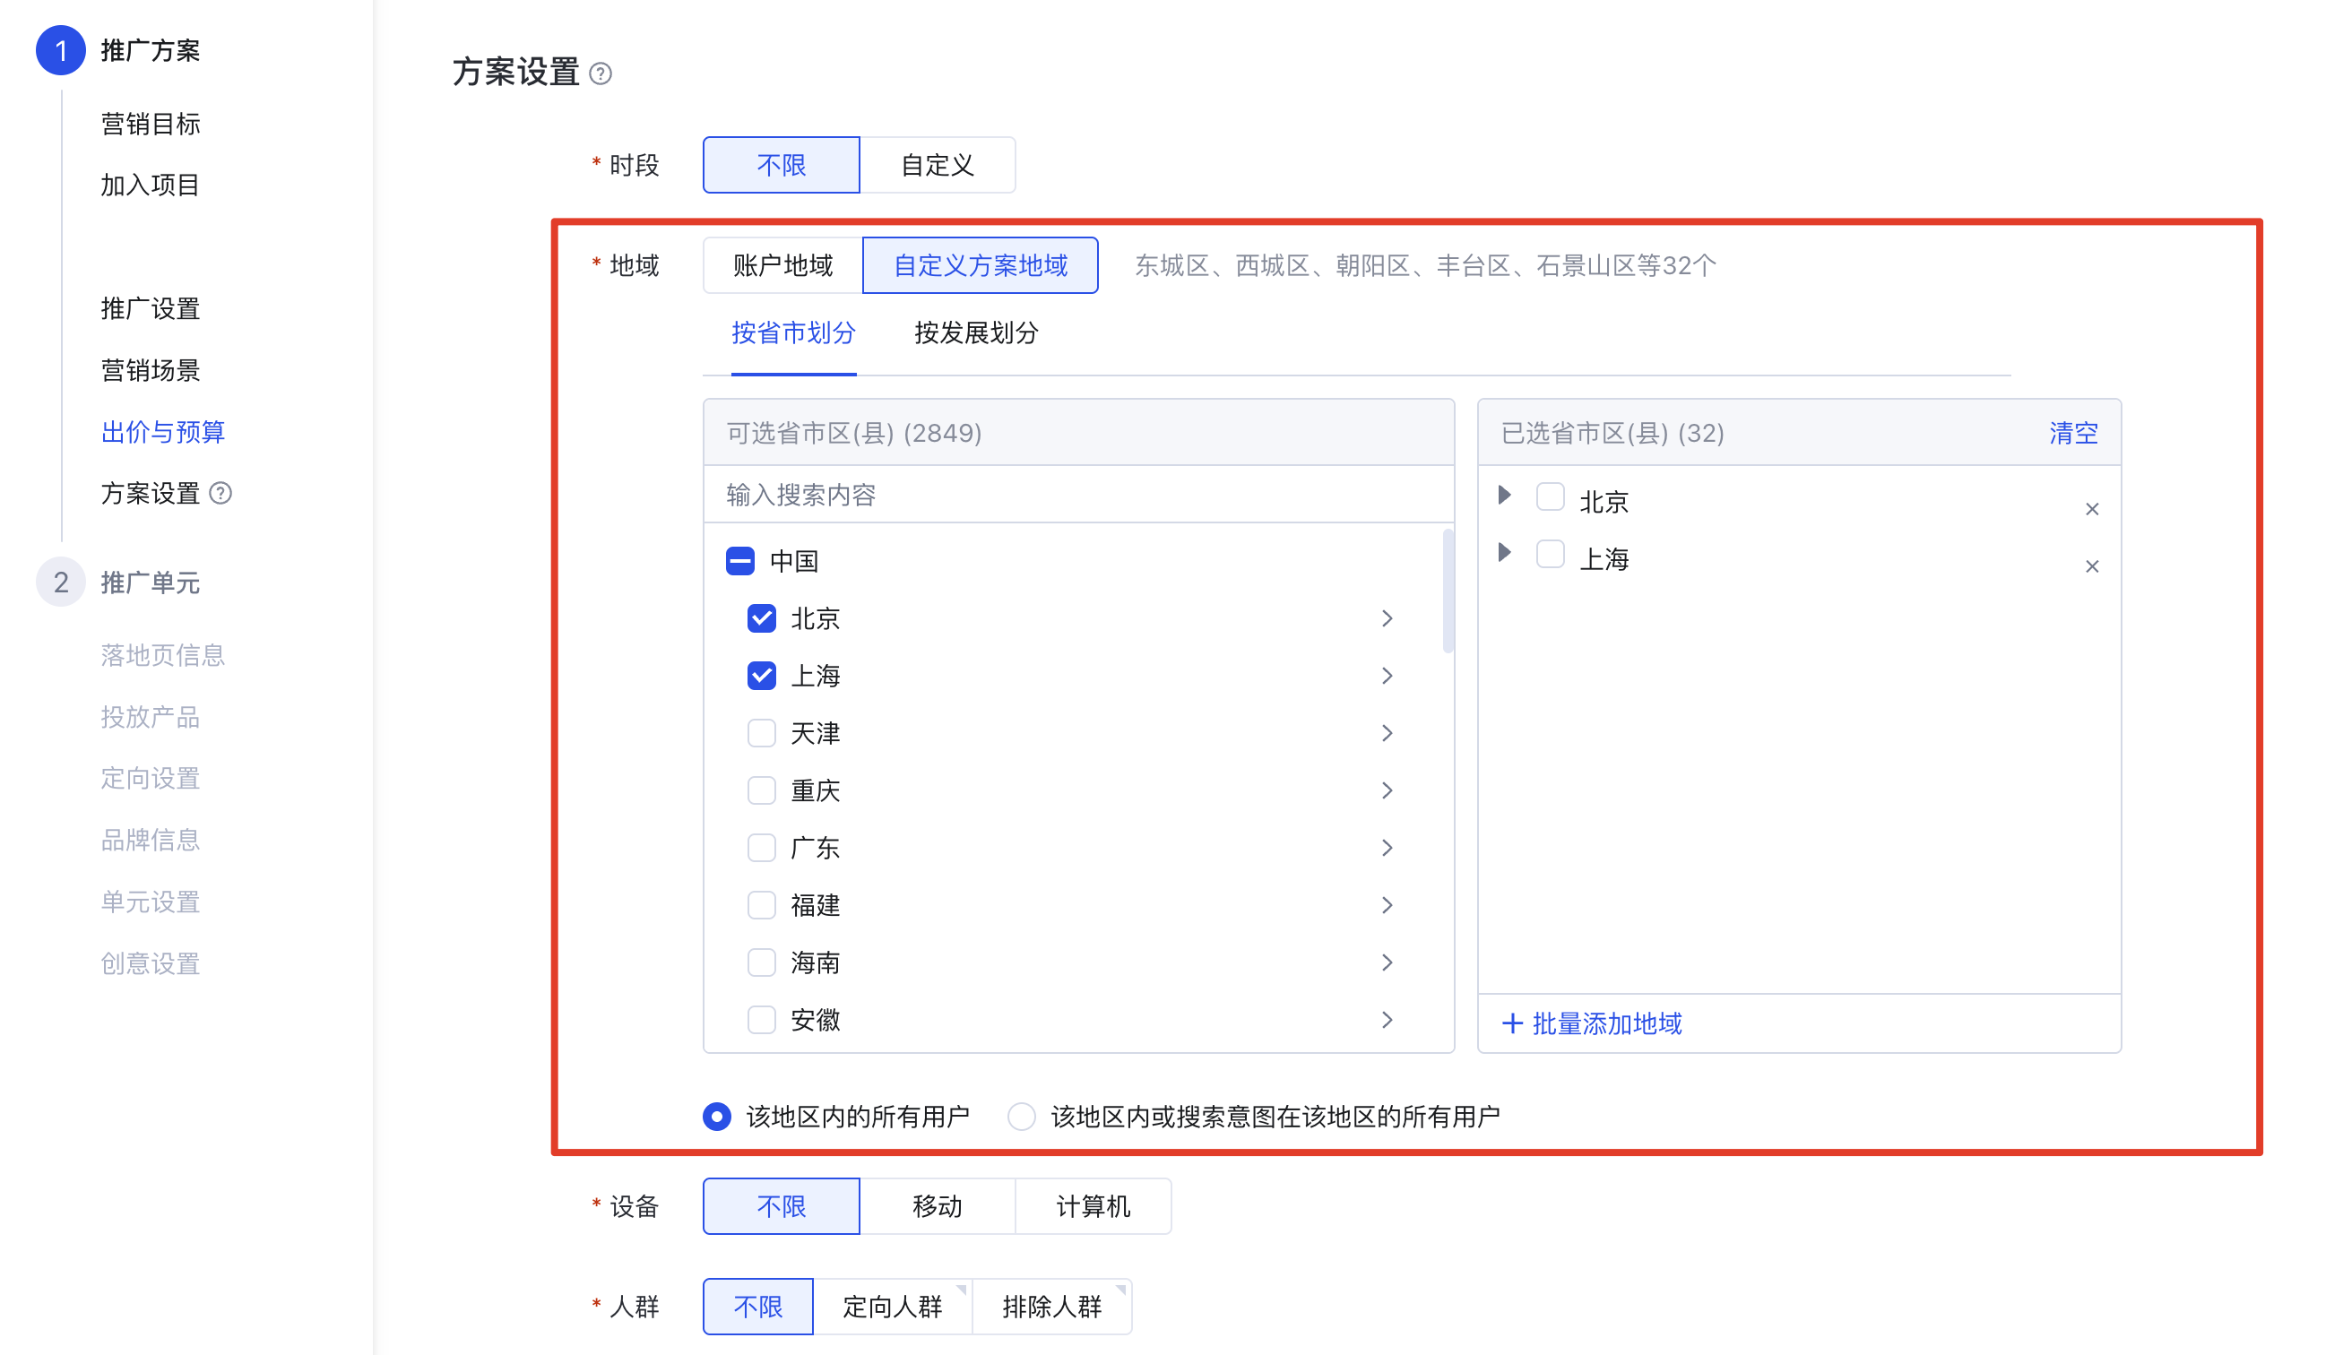Viewport: 2334px width, 1355px height.
Task: Click step 1 推广方案 circle icon
Action: tap(60, 50)
